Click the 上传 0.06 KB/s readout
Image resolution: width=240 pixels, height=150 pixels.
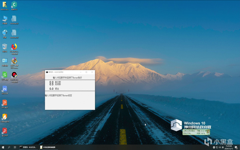tap(189, 131)
